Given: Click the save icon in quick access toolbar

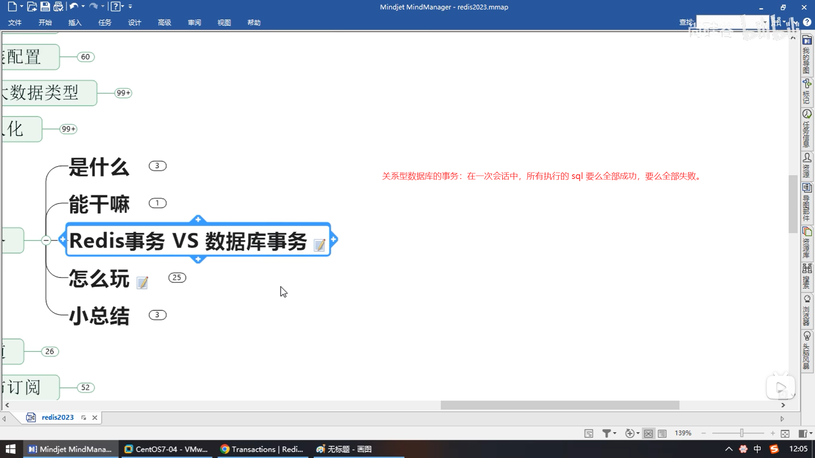Looking at the screenshot, I should tap(45, 6).
